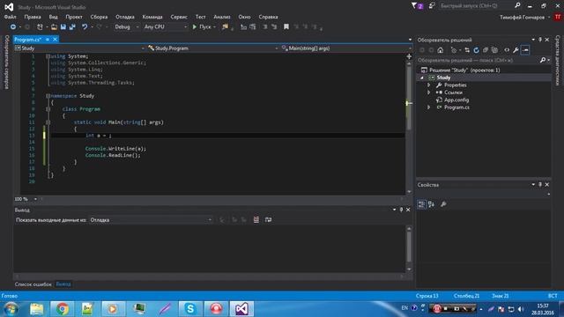This screenshot has width=564, height=317.
Task: Open the Справка menu
Action: 268,17
